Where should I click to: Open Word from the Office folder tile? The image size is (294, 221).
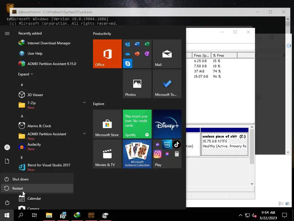click(x=137, y=44)
